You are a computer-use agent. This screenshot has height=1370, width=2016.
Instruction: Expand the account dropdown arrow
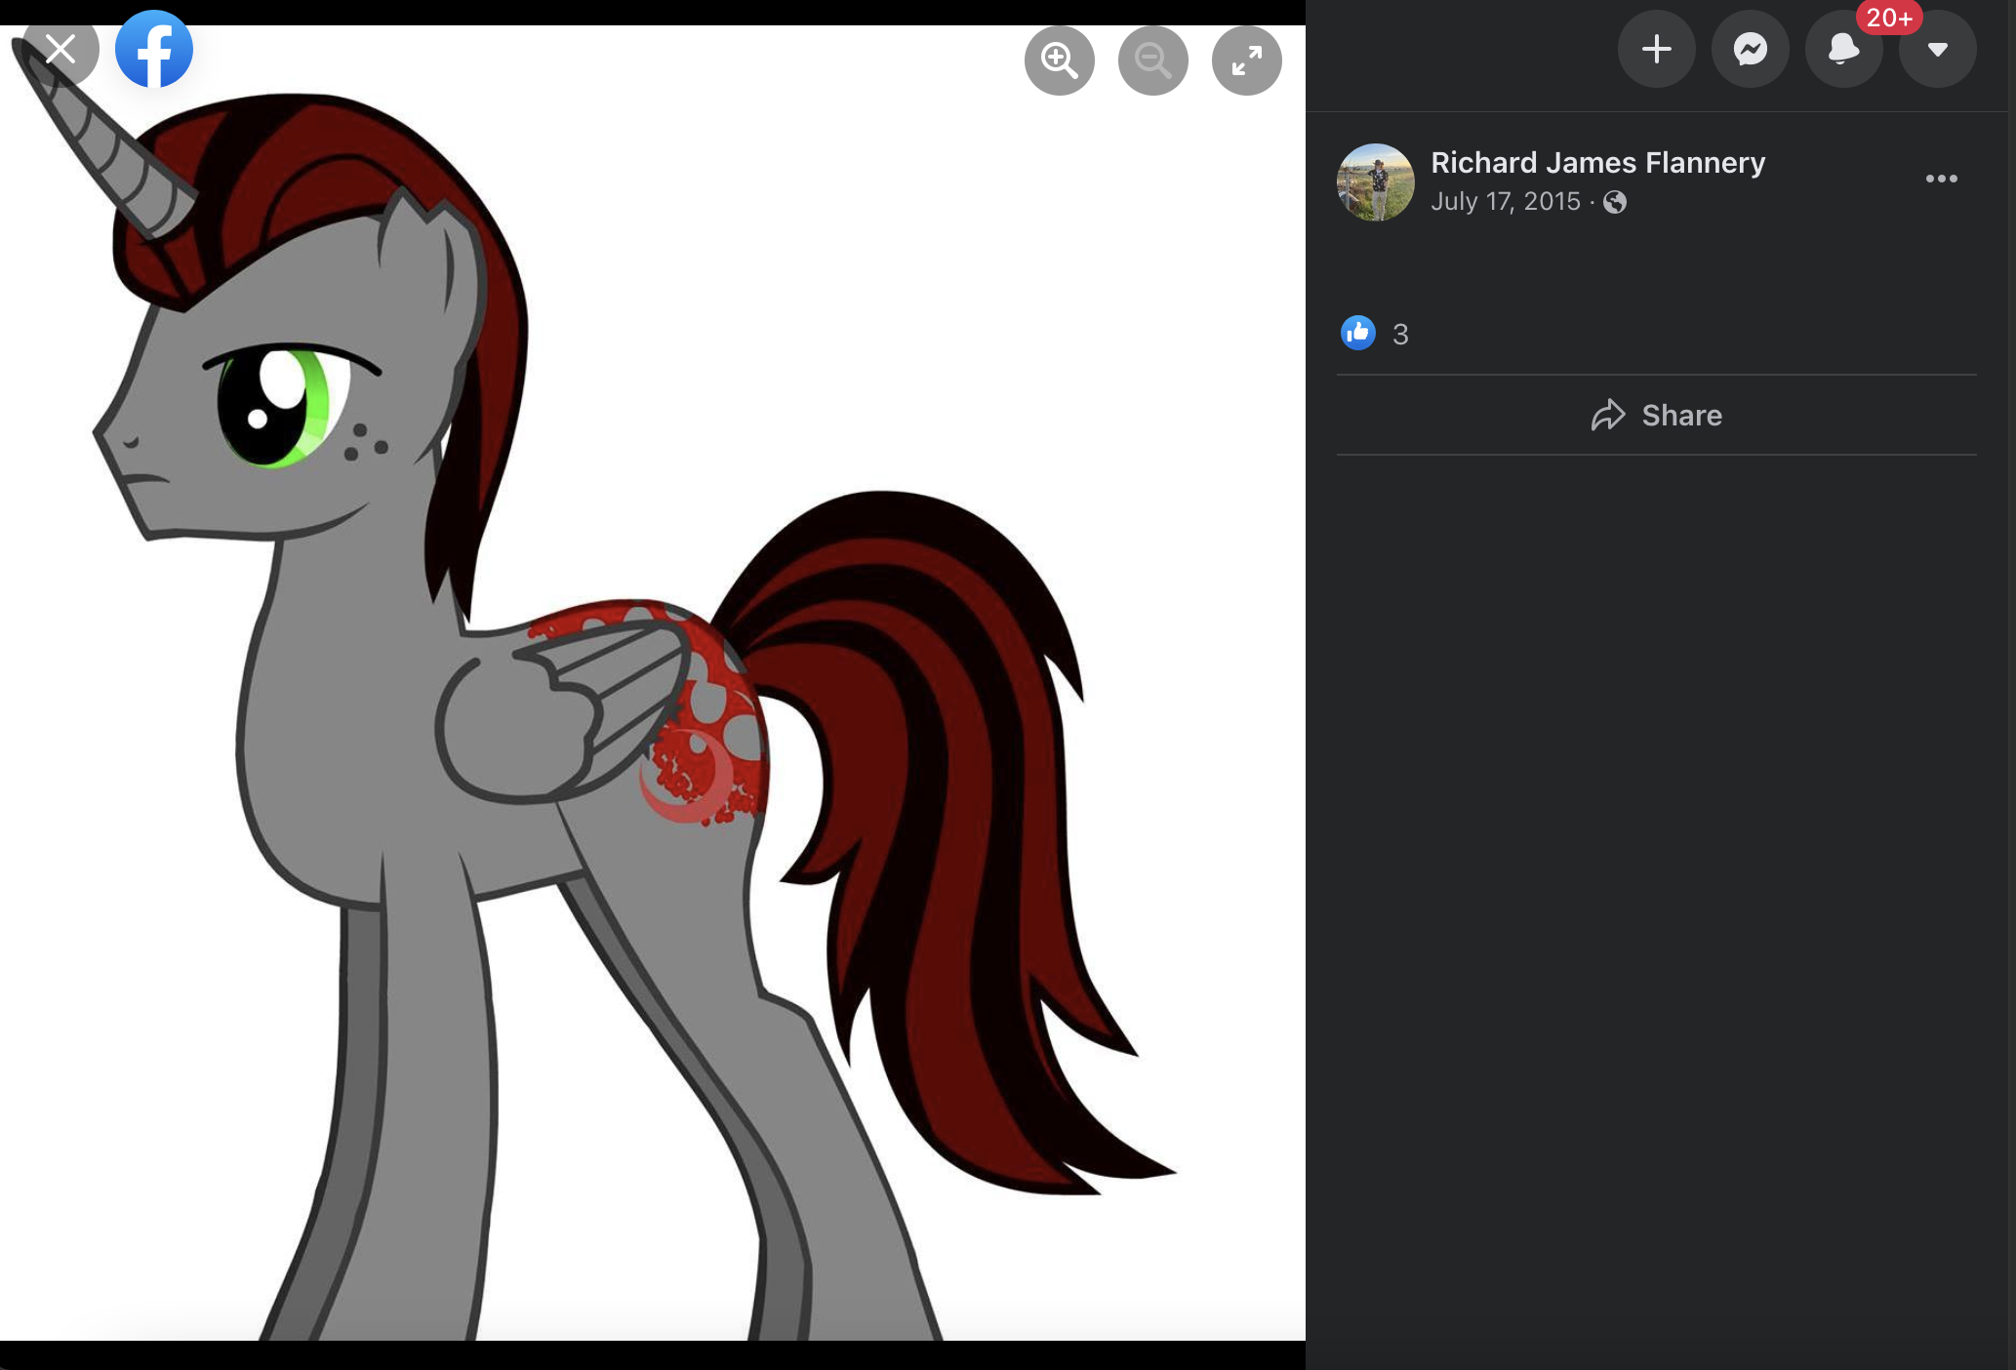[x=1937, y=49]
